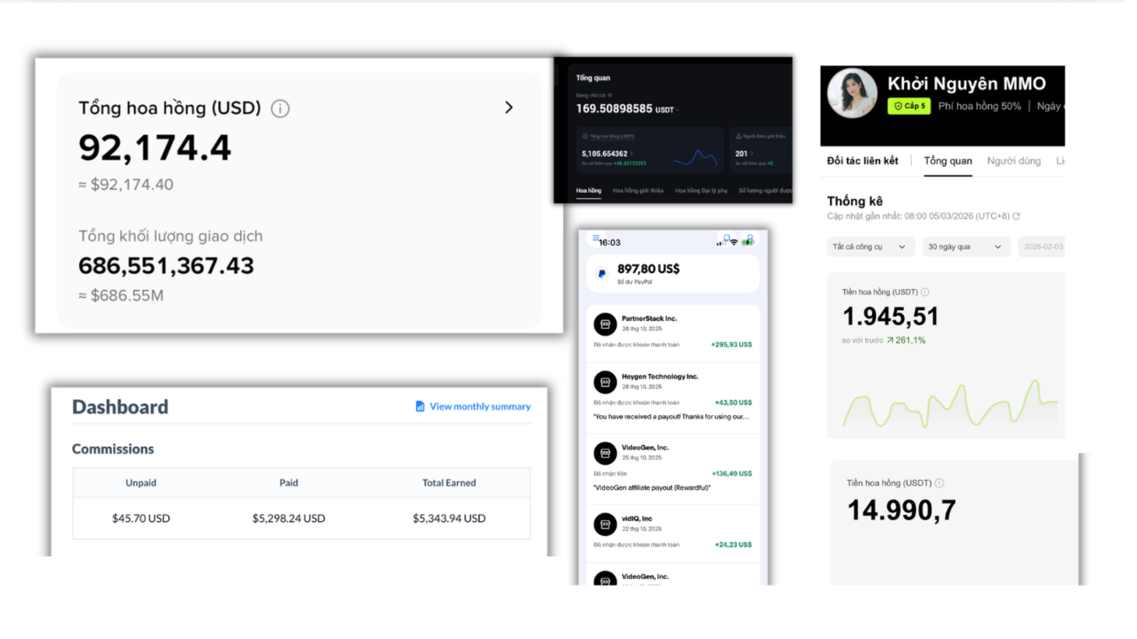Click the $45.70 USD unpaid cell
This screenshot has height=639, width=1137.
141,518
